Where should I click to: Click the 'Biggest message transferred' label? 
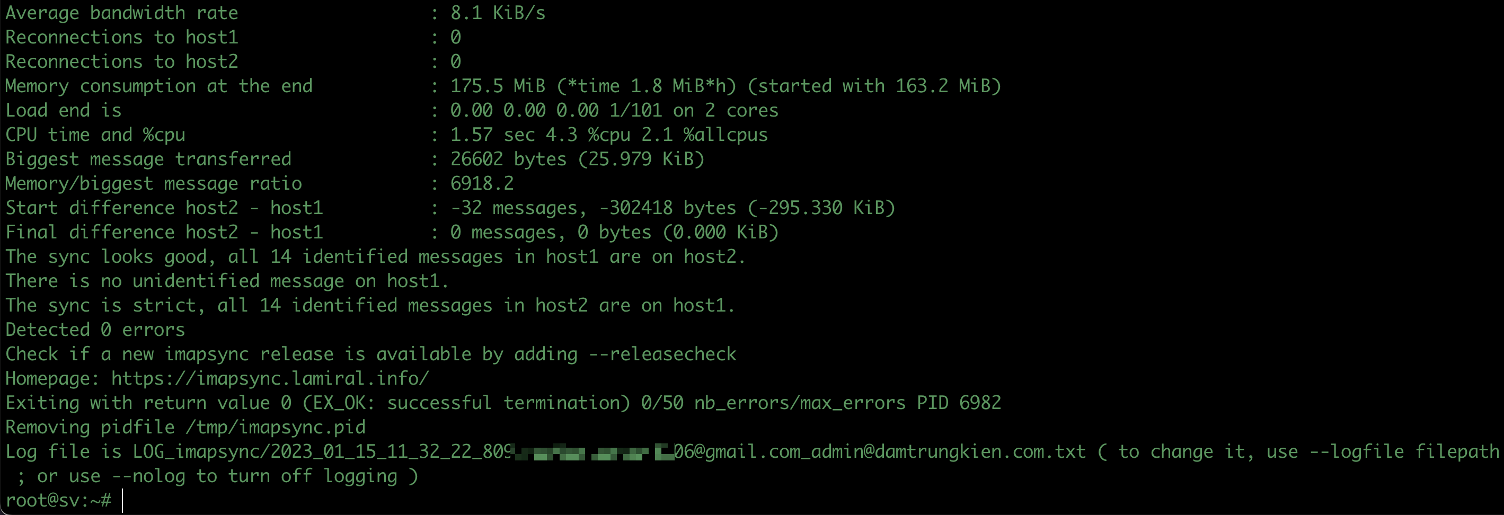point(148,159)
